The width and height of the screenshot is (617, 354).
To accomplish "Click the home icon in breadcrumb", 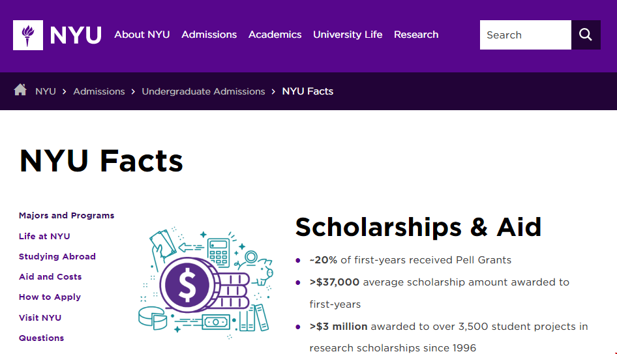I will tap(20, 90).
